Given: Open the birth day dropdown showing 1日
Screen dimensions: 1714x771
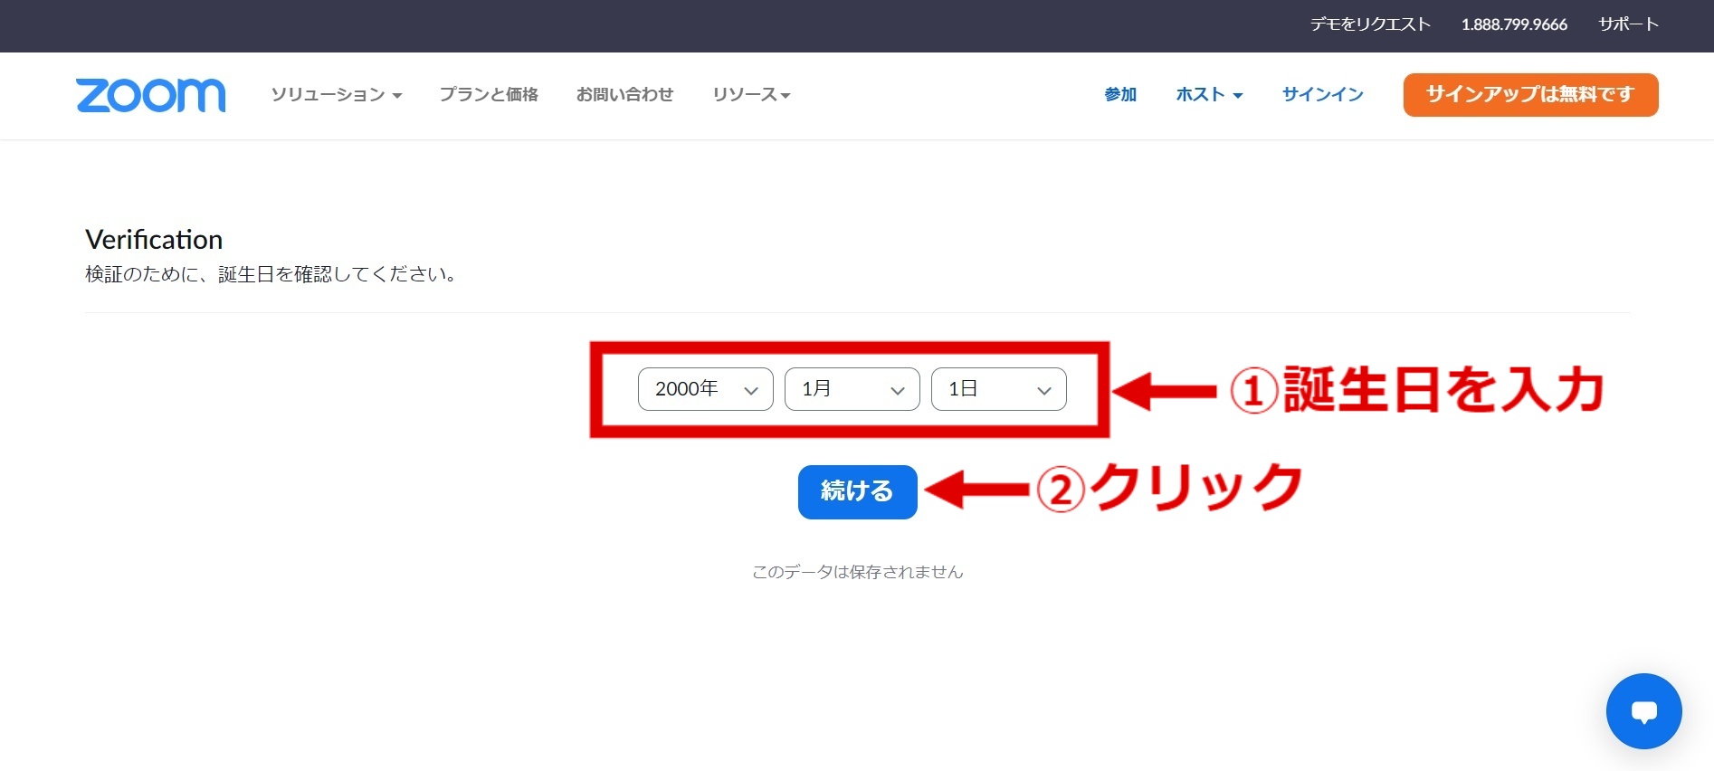Looking at the screenshot, I should click(999, 389).
